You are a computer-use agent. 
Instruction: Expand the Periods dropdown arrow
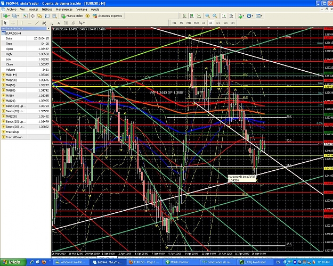point(253,16)
